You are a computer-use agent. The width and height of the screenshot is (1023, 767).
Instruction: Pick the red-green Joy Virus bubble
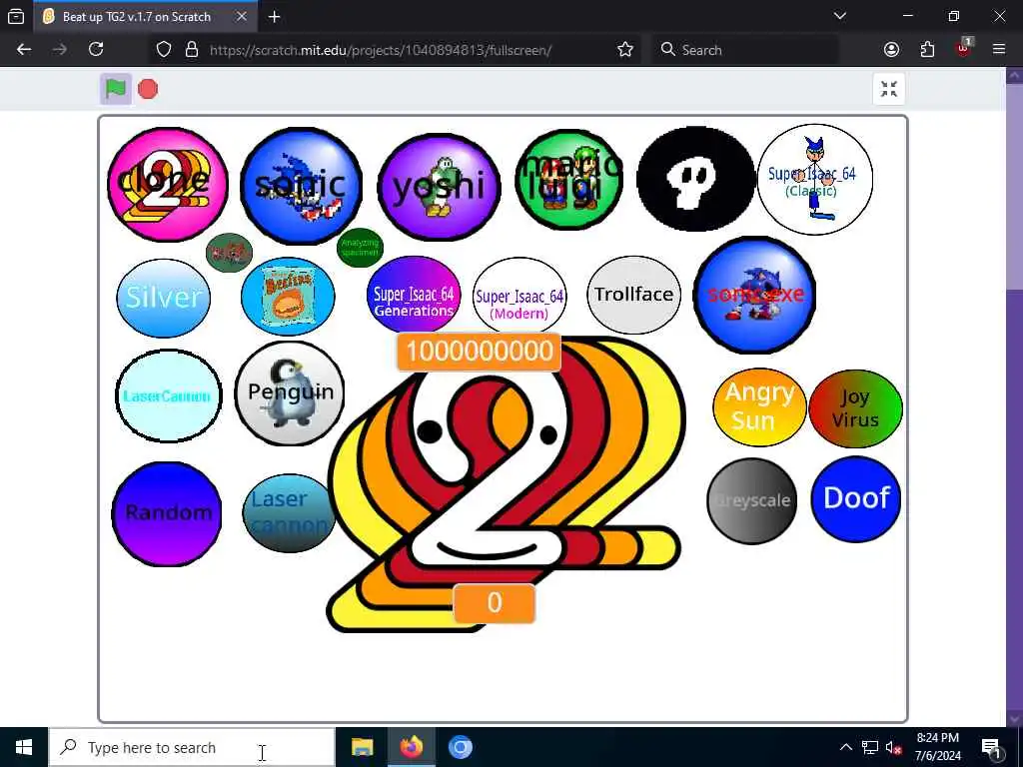(x=855, y=408)
